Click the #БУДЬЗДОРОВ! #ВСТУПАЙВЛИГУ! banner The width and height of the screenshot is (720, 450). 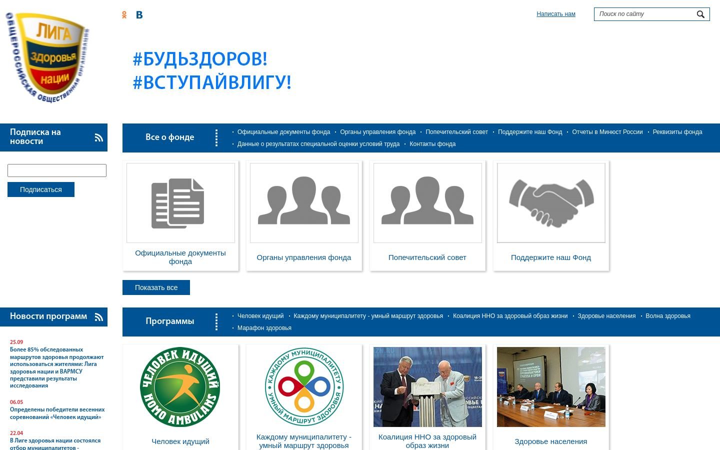click(x=212, y=70)
